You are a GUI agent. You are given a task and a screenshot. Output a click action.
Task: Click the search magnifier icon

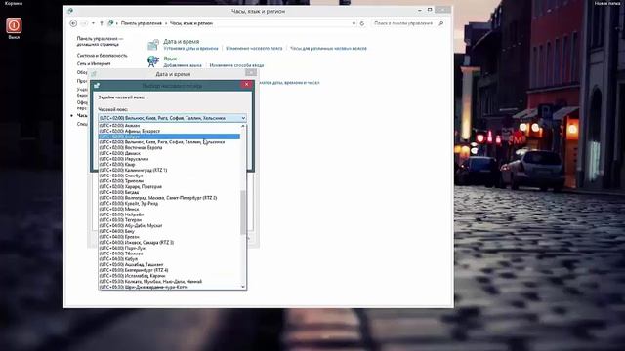coord(440,23)
